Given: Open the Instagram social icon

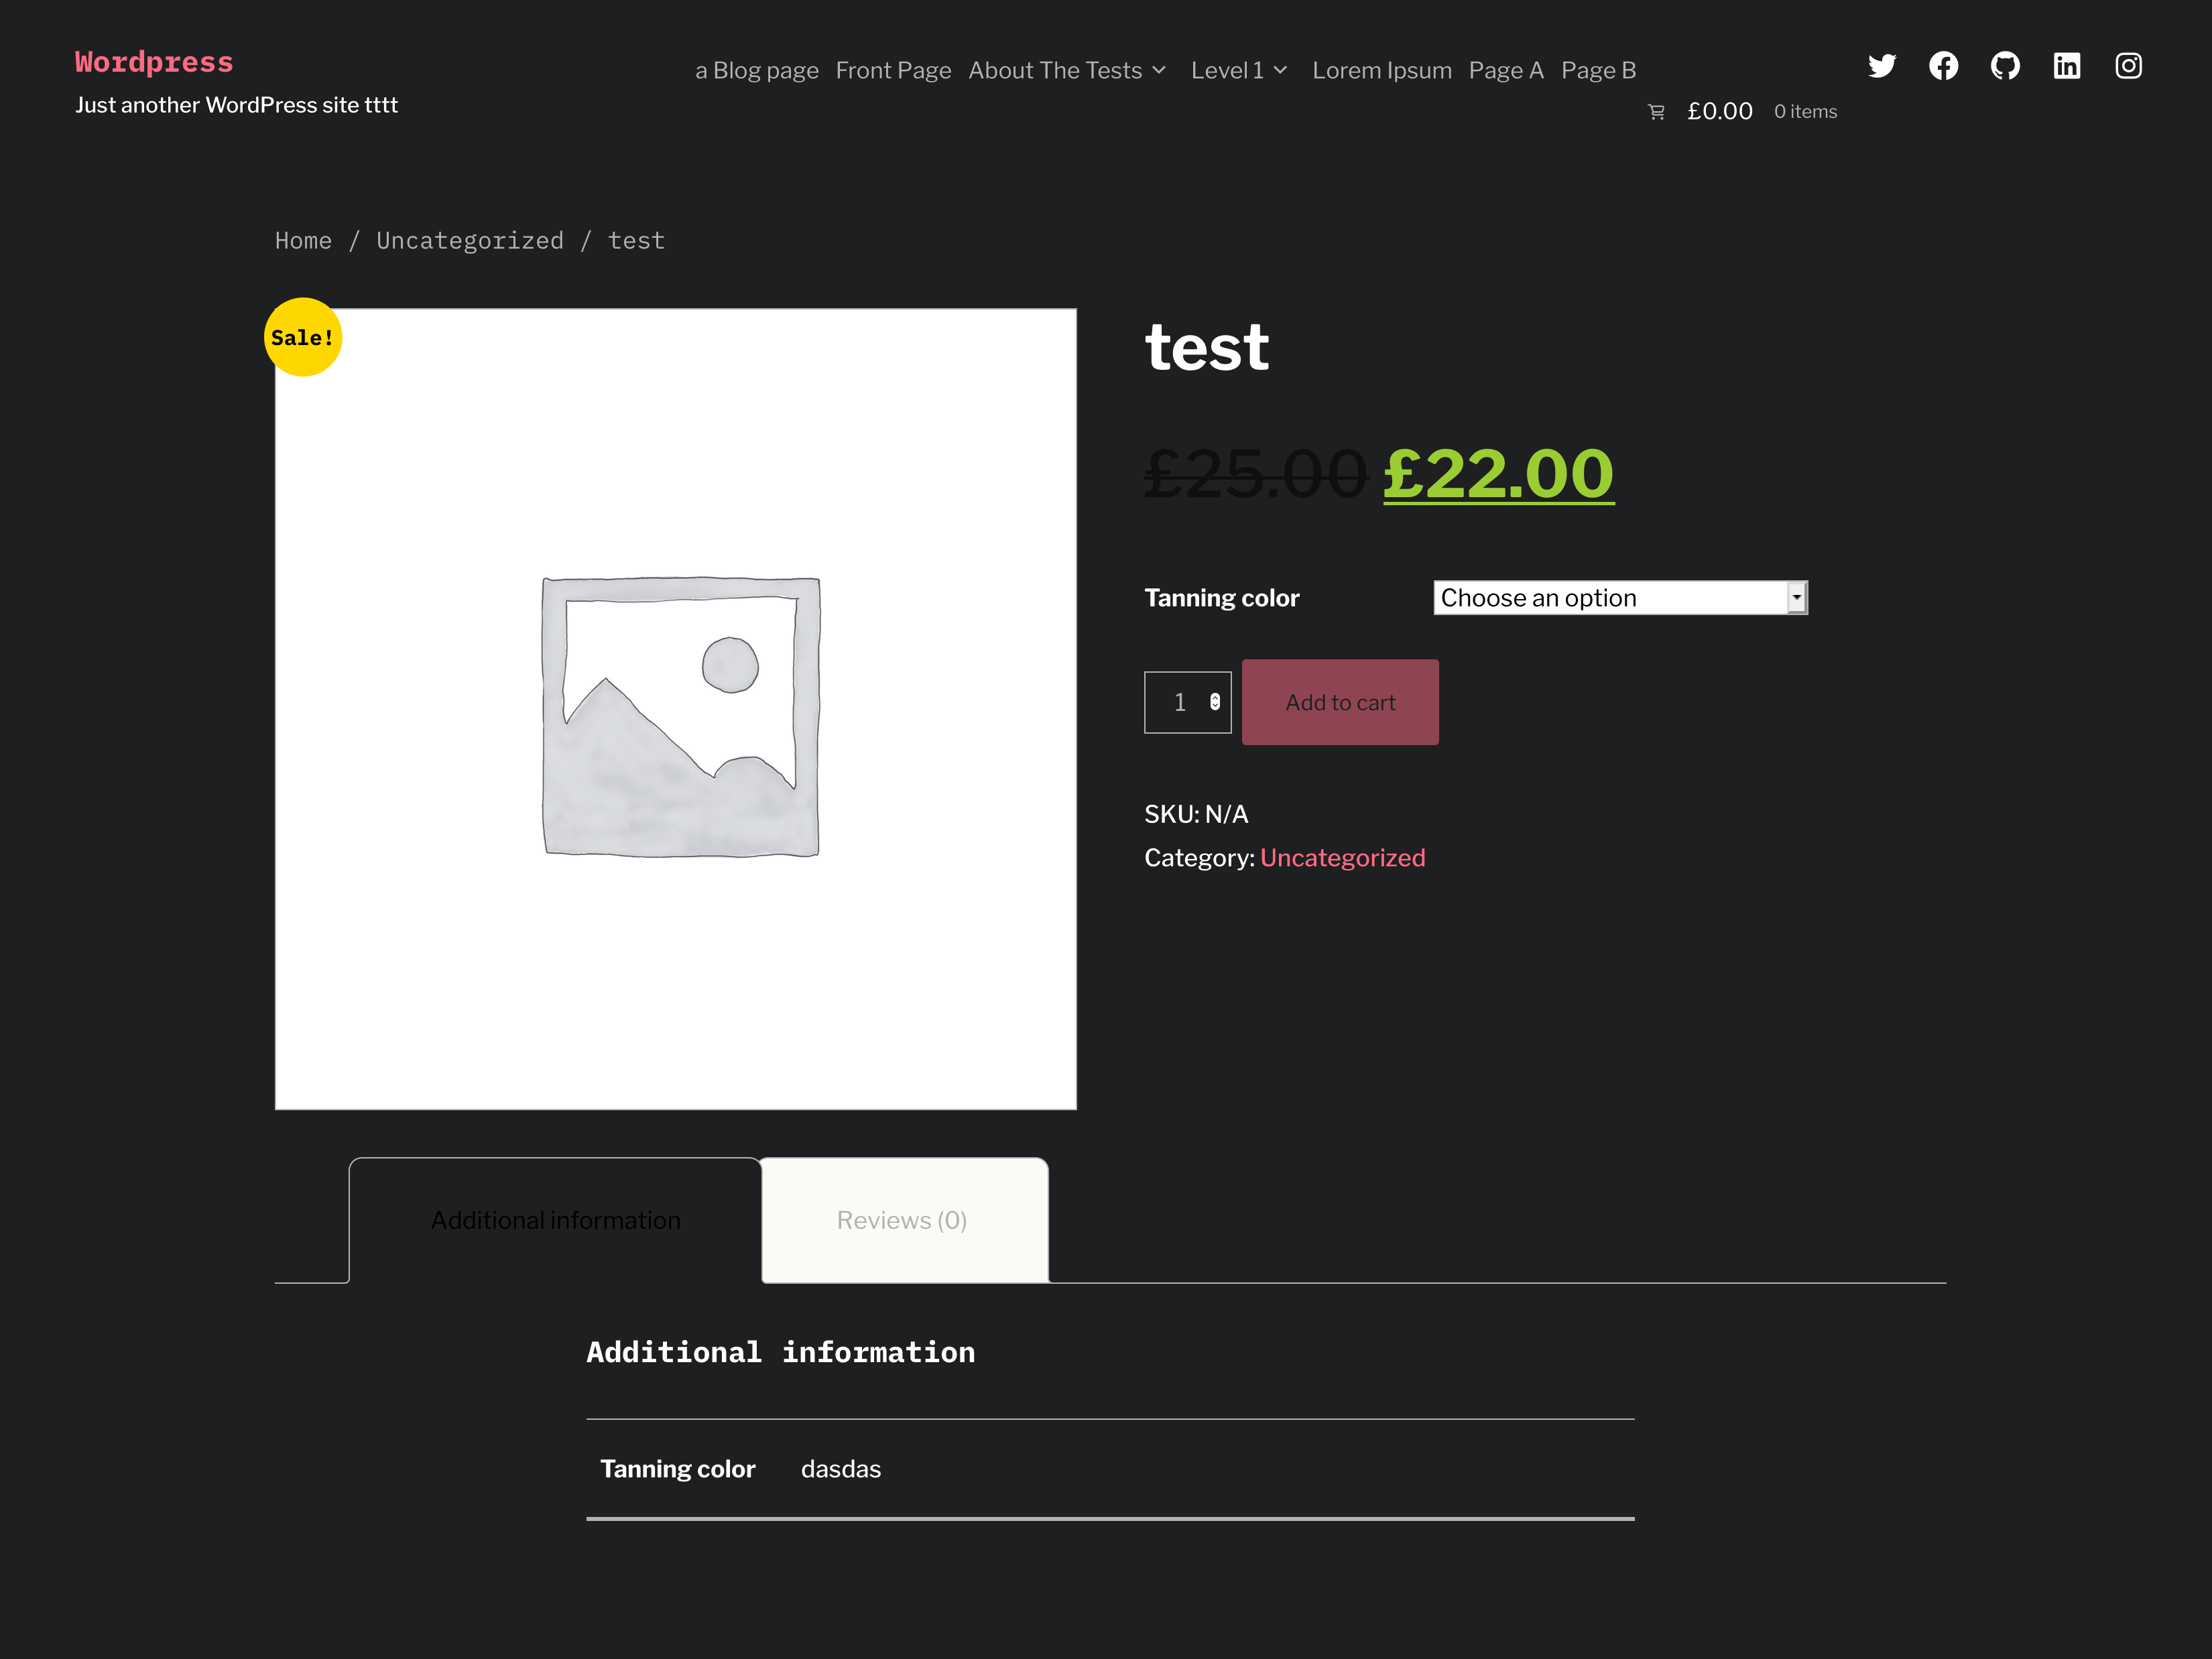Looking at the screenshot, I should click(x=2129, y=66).
